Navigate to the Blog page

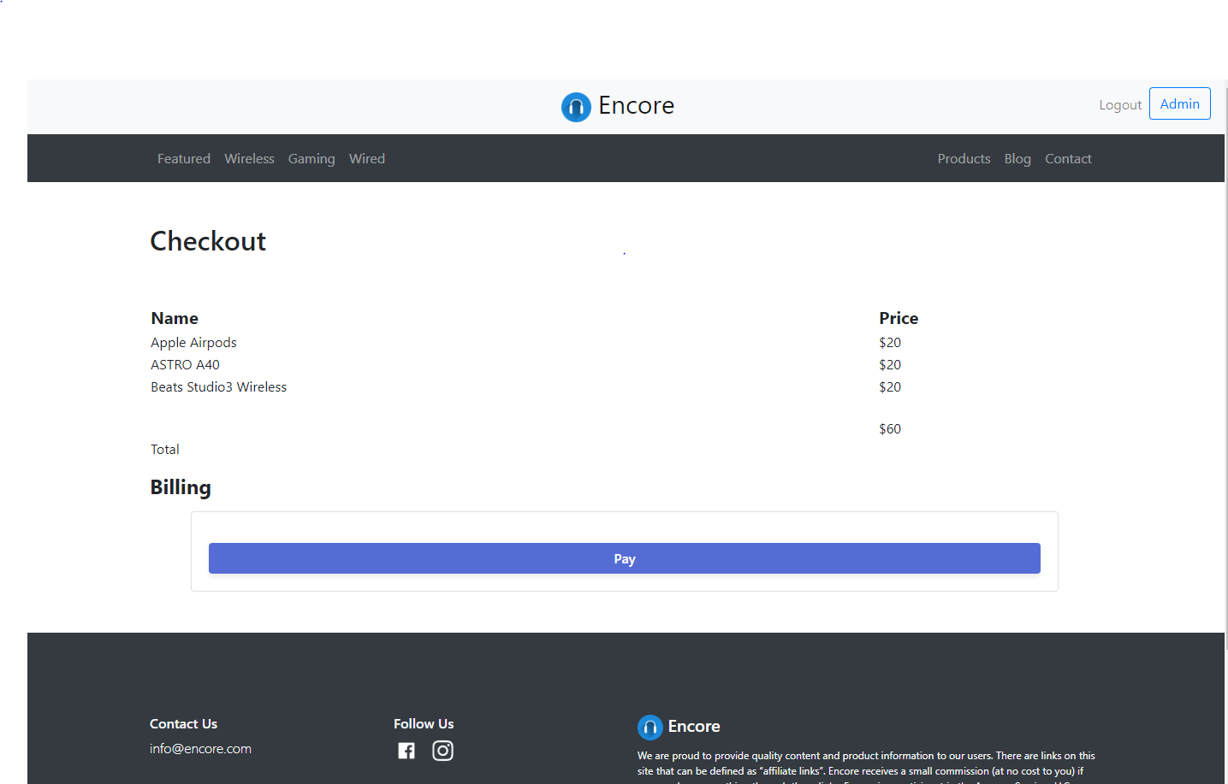(1017, 159)
